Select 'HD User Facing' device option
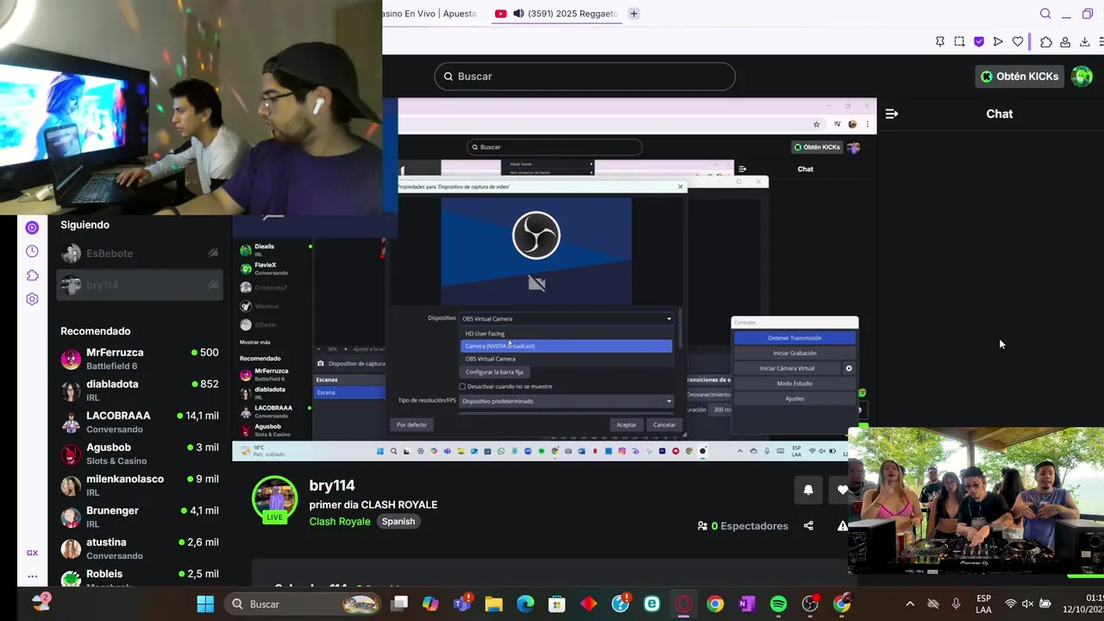The image size is (1104, 621). (566, 334)
